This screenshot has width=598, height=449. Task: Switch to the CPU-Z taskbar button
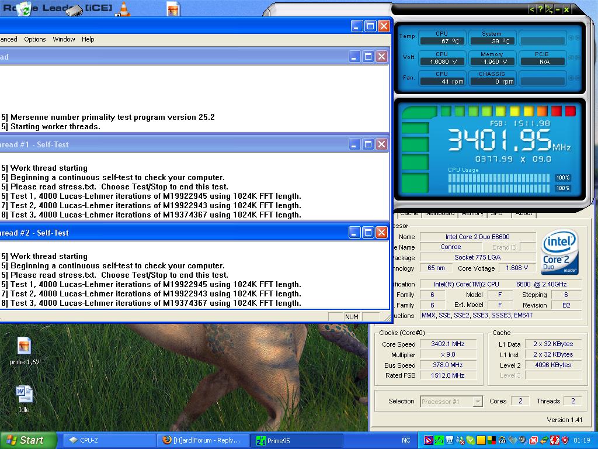[x=109, y=440]
